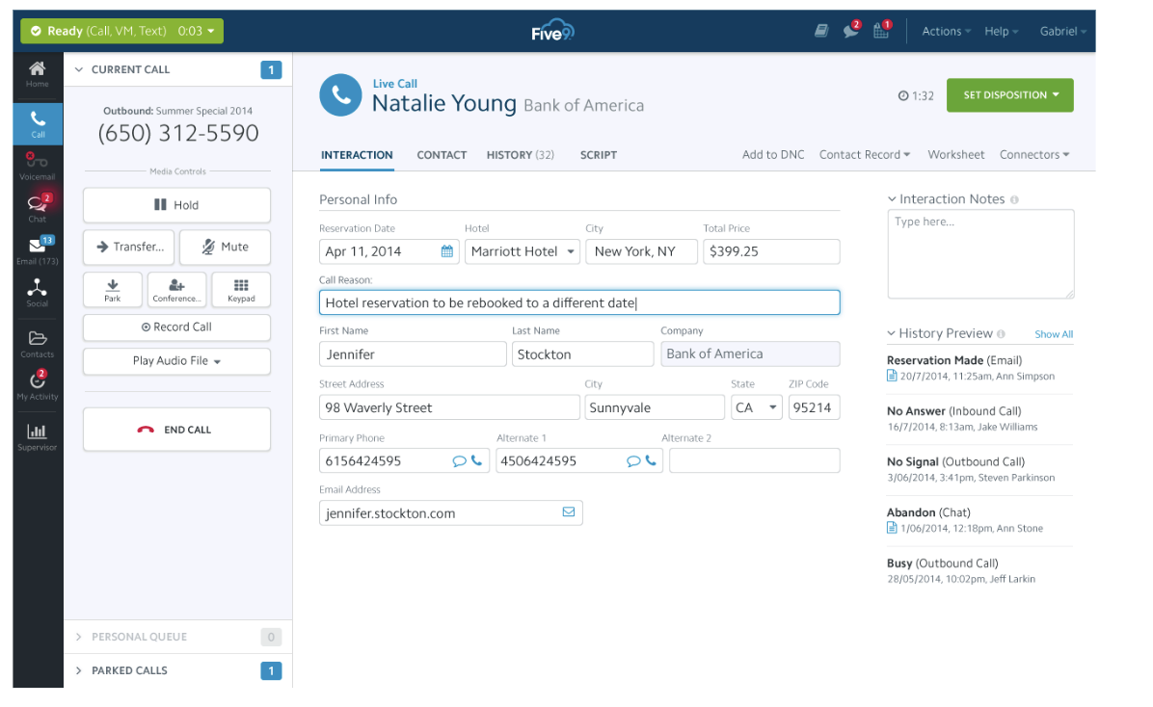Screen dimensions: 1153x707
Task: Click Show All in History Preview
Action: point(1053,334)
